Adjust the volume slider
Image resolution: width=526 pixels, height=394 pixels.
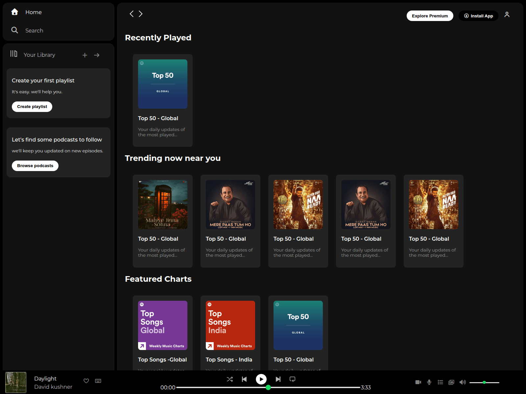click(484, 383)
